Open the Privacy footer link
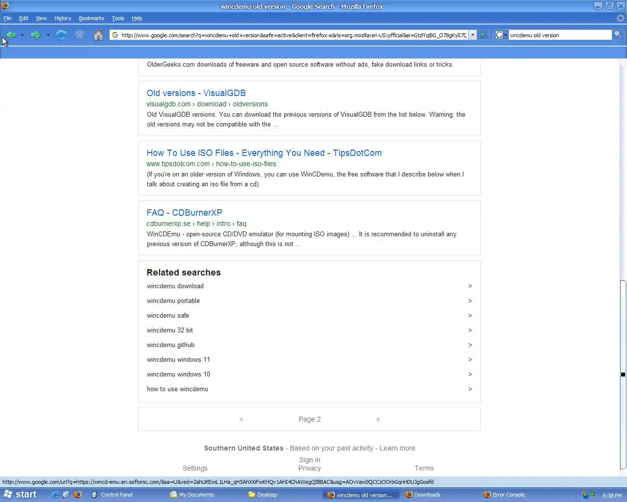 pos(310,469)
